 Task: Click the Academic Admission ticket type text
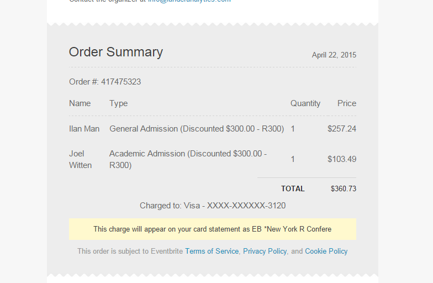pos(188,159)
